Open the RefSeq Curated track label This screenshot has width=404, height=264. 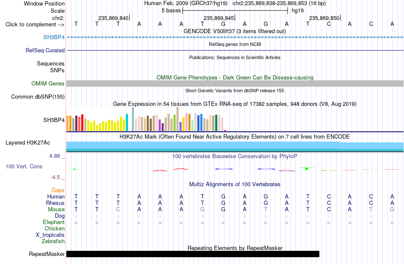point(45,50)
